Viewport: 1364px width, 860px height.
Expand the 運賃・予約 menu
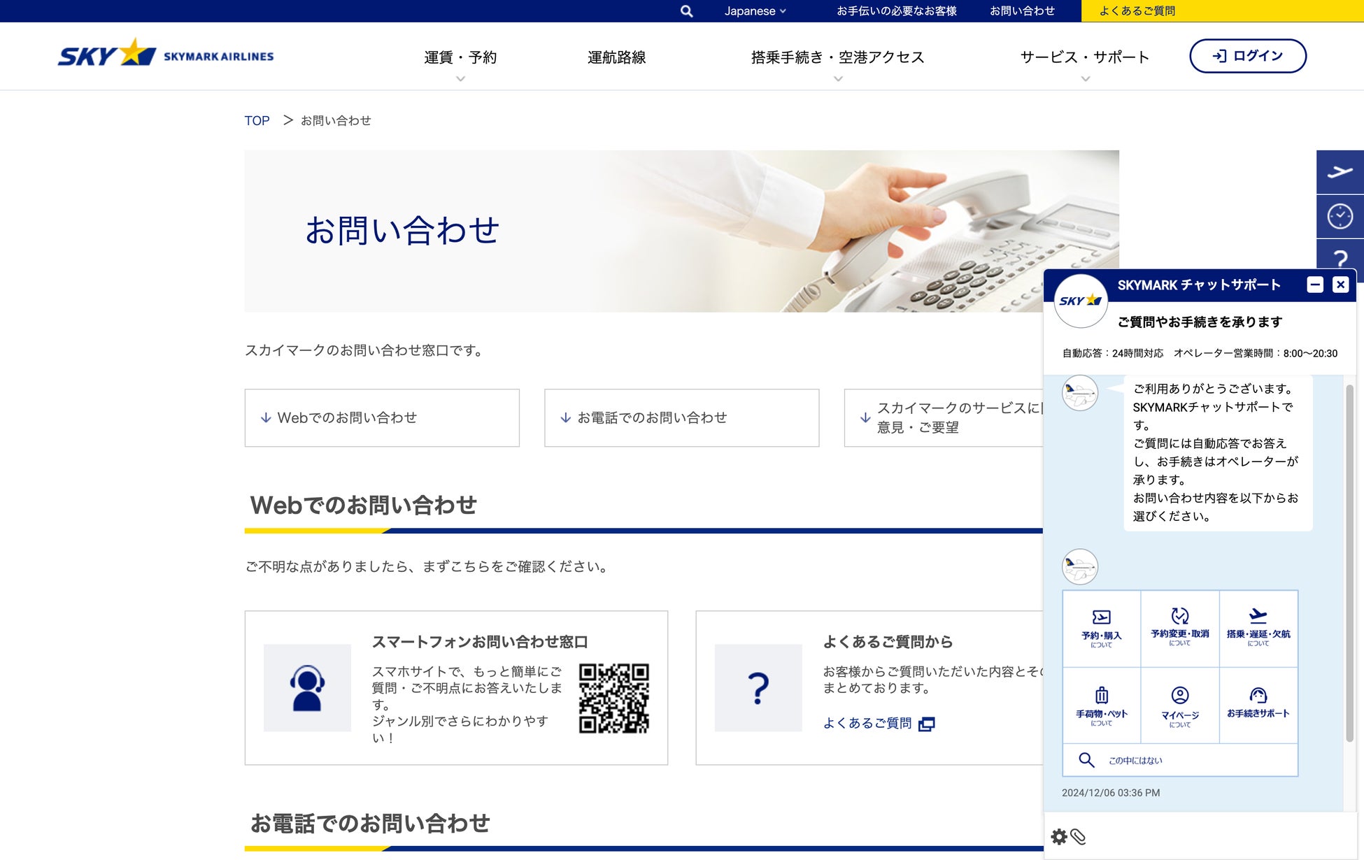point(460,57)
